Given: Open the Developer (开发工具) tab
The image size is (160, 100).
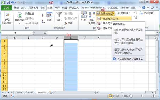Looking at the screenshot, I should 74,8.
